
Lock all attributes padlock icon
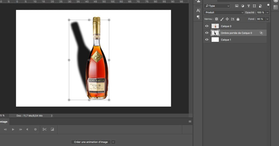238,19
